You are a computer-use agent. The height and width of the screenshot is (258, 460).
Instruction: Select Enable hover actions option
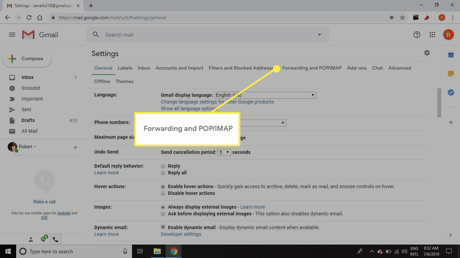coord(163,186)
